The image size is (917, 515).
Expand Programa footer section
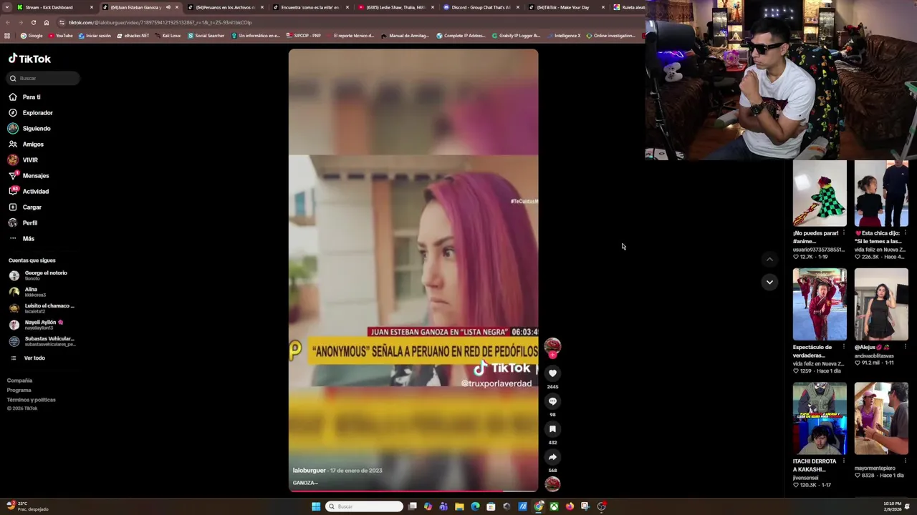click(19, 391)
